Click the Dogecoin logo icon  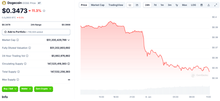pyautogui.click(x=4, y=3)
